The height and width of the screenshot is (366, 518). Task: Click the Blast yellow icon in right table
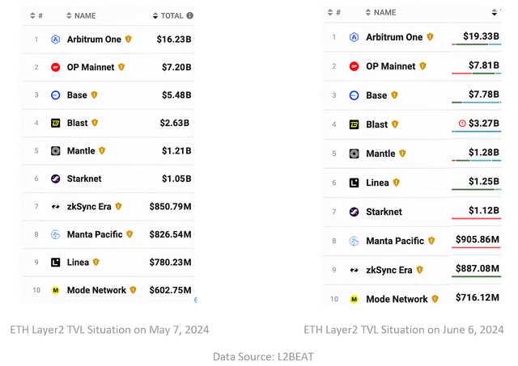(355, 124)
